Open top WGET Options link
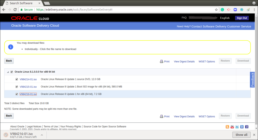Screen dimensions: 258x140 pos(207,62)
